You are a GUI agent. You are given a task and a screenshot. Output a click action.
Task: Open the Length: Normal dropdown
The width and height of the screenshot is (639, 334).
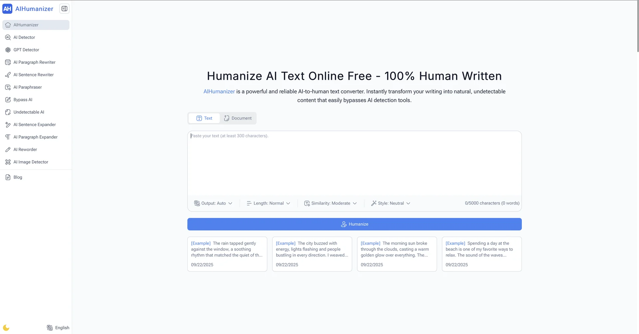[268, 203]
